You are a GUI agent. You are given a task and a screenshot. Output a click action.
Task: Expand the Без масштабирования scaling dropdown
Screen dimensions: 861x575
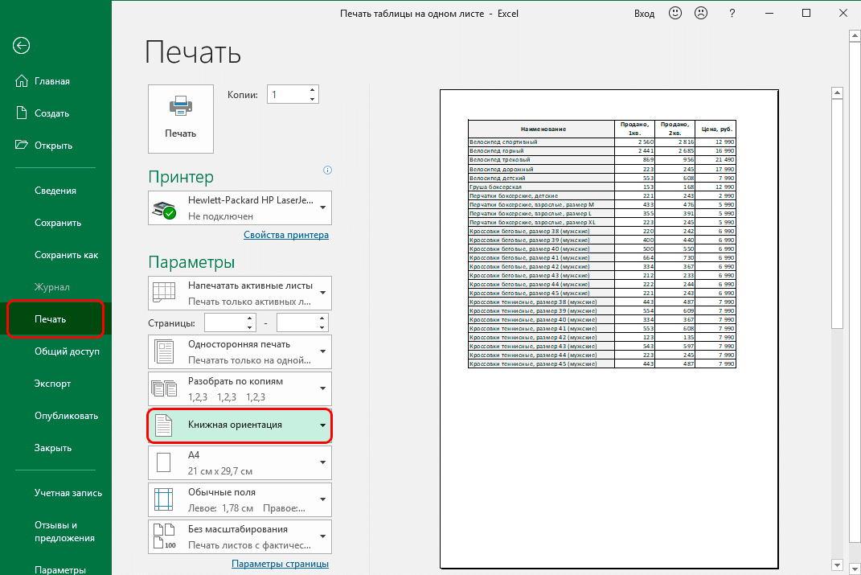pyautogui.click(x=240, y=536)
